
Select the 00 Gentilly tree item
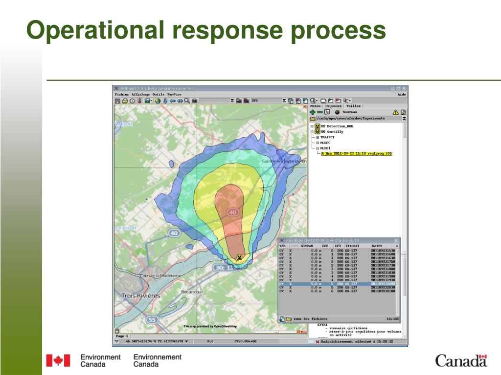coord(332,132)
